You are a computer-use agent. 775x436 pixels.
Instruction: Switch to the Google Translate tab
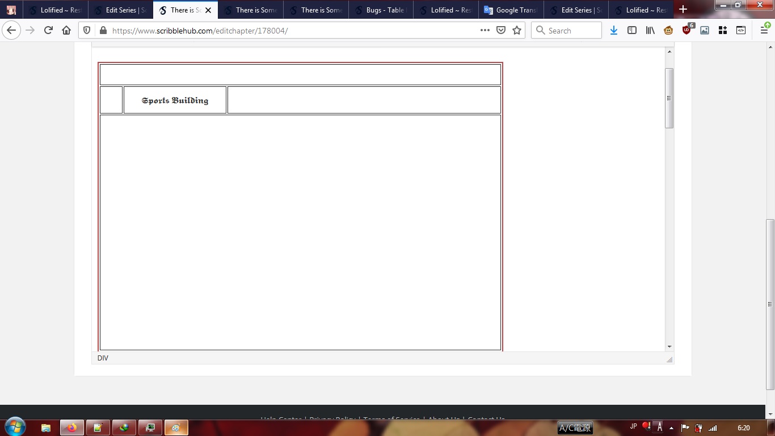click(511, 10)
